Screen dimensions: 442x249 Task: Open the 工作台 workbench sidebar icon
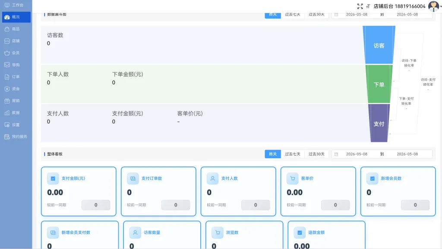tap(7, 5)
